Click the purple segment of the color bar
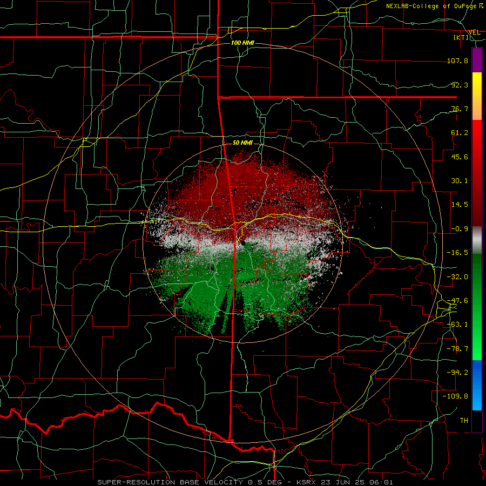 (477, 60)
